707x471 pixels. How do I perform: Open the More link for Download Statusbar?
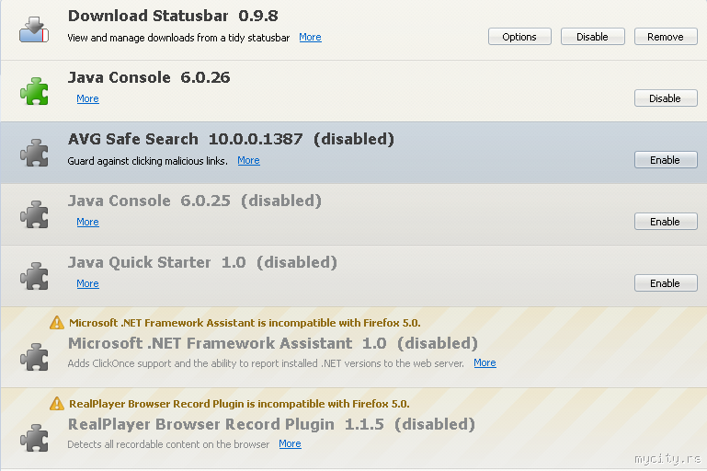click(x=310, y=37)
